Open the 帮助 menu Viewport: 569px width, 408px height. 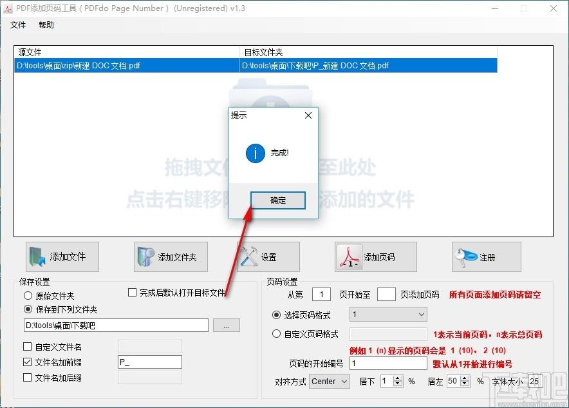46,25
